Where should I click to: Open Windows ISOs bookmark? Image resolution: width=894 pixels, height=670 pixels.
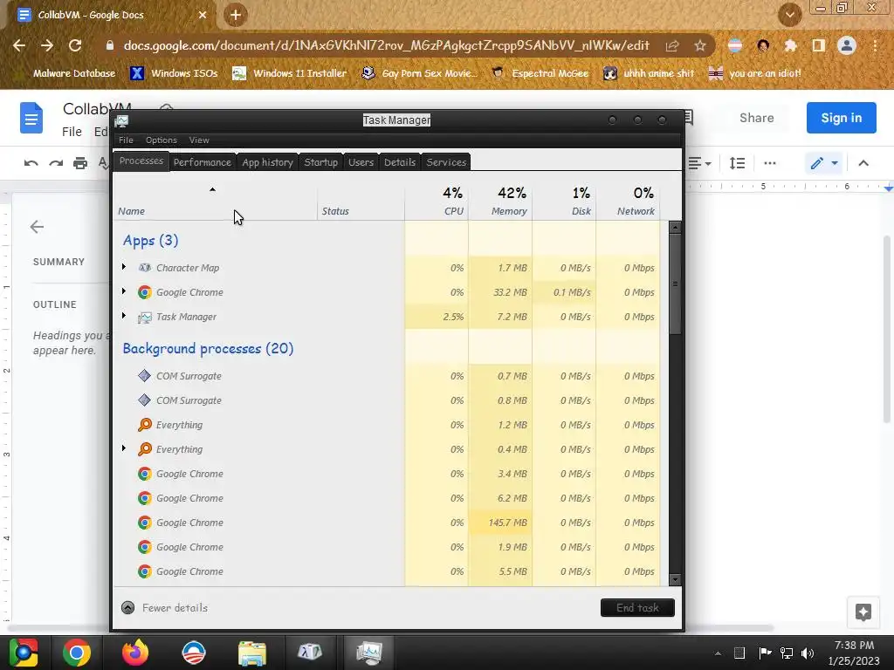[x=175, y=73]
